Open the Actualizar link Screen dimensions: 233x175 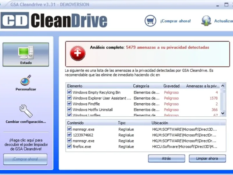[223, 21]
